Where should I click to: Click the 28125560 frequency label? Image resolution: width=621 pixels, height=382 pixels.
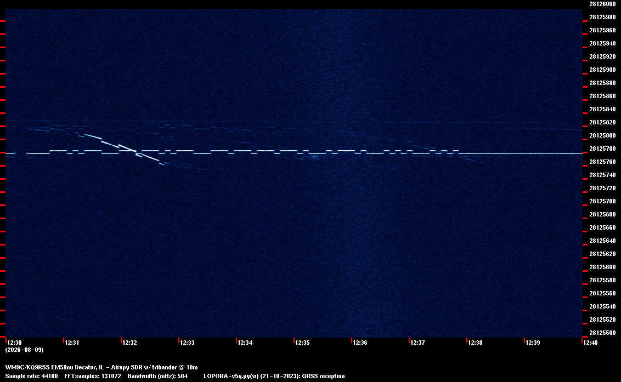(x=602, y=293)
